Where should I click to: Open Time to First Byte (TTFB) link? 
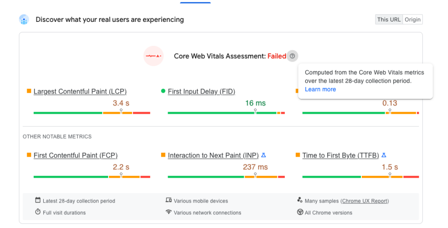tap(340, 155)
